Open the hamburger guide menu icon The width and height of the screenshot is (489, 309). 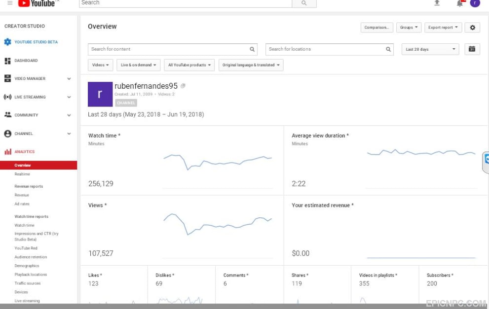(10, 3)
